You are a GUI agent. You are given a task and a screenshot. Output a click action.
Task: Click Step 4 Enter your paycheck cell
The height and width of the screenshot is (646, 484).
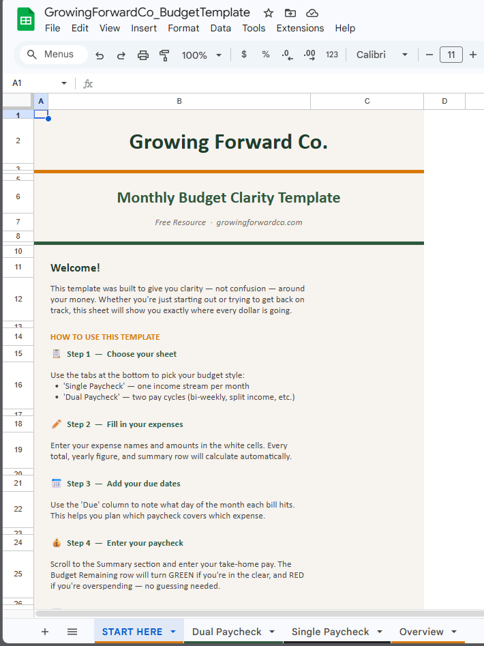117,543
